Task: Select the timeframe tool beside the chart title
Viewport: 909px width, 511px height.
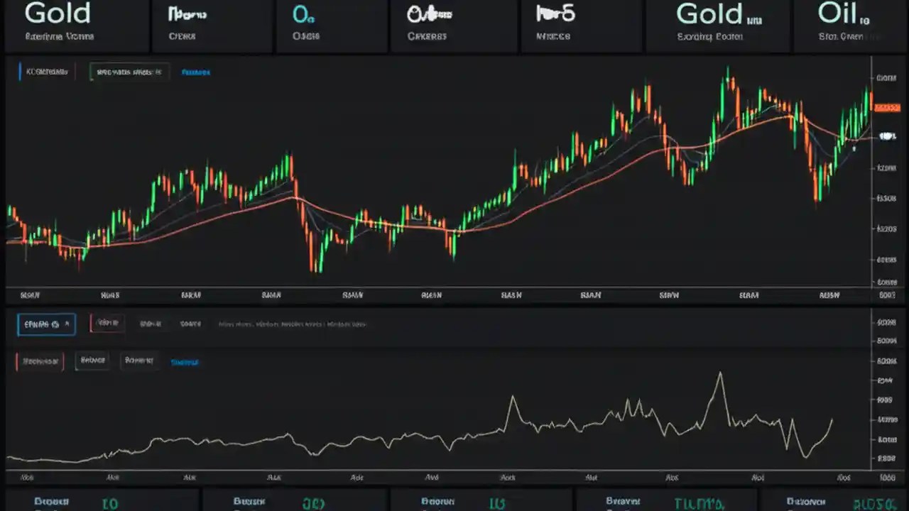Action: tap(129, 72)
